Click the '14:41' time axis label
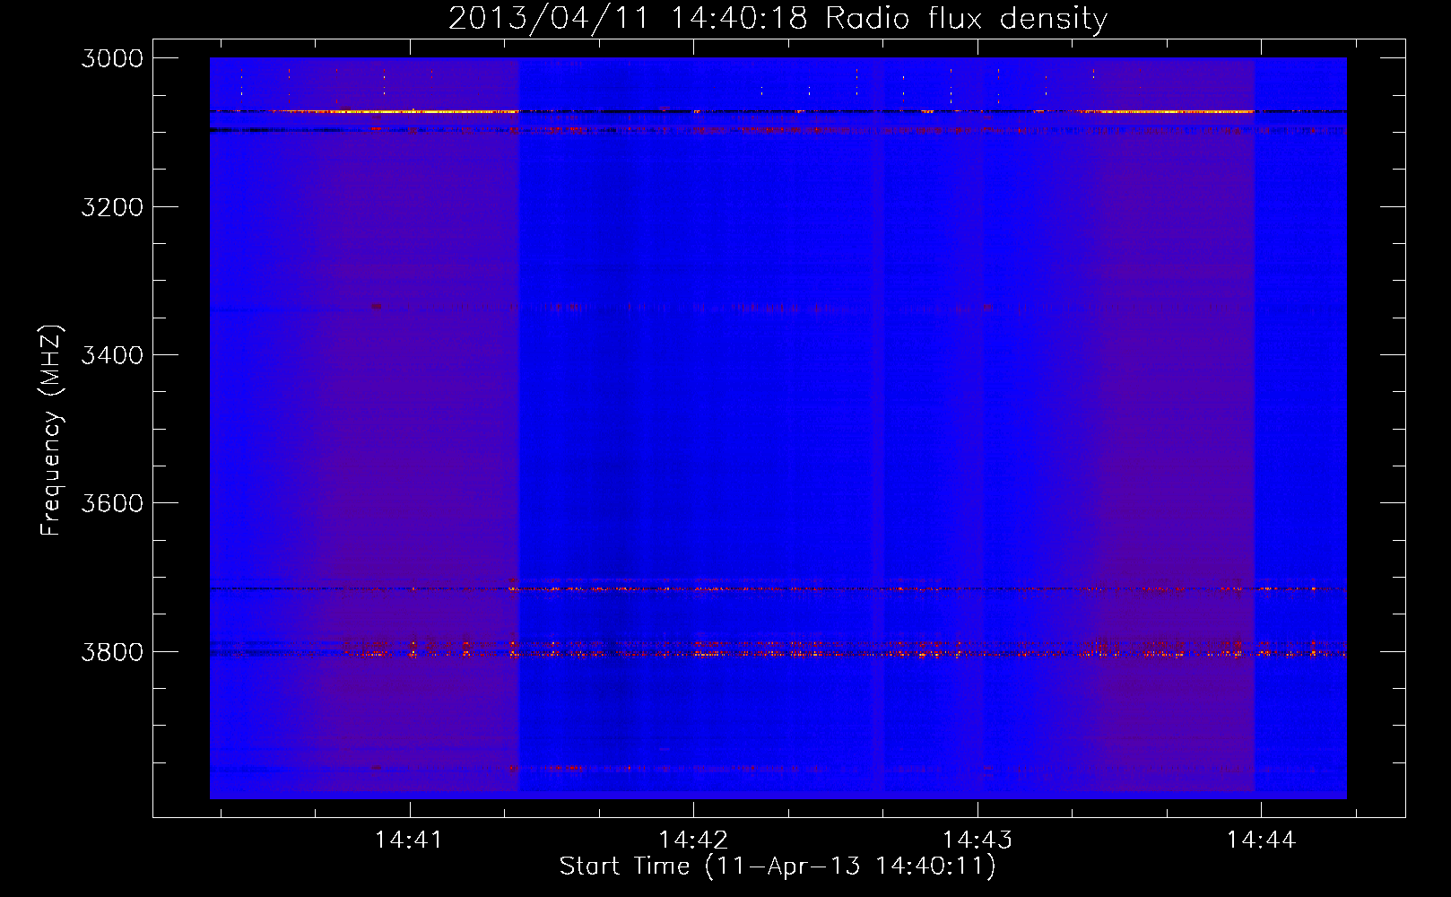This screenshot has height=897, width=1451. pyautogui.click(x=409, y=840)
